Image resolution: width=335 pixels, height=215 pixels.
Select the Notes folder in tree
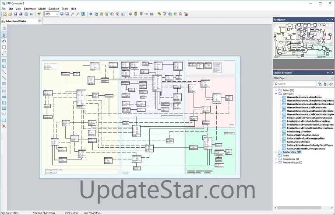(x=286, y=156)
